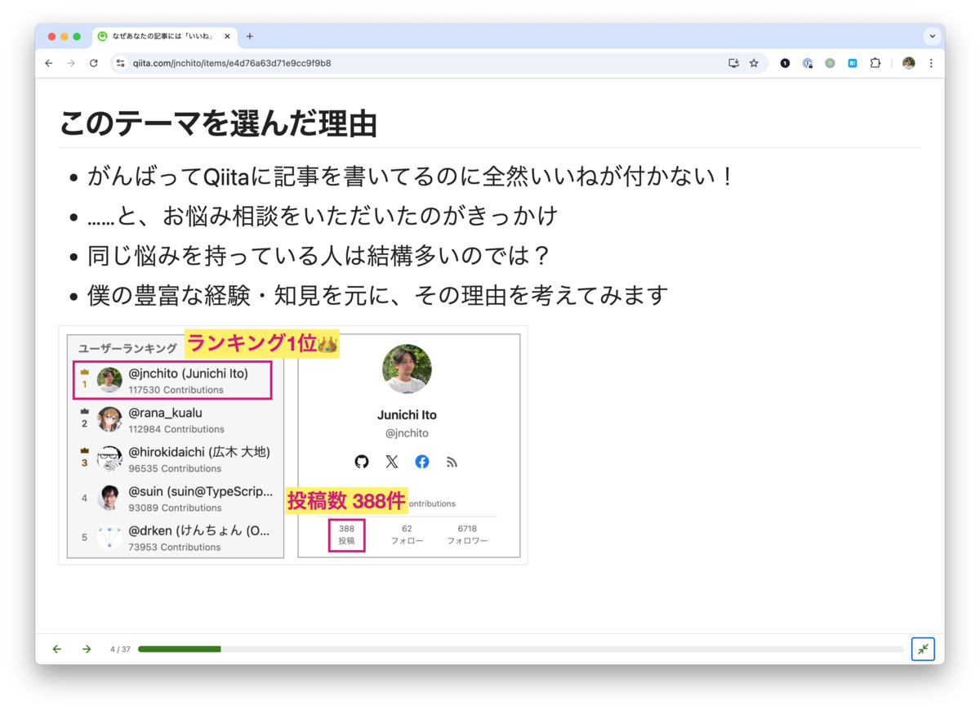Image resolution: width=980 pixels, height=711 pixels.
Task: Click ranking entry @rana_kualu
Action: [176, 420]
